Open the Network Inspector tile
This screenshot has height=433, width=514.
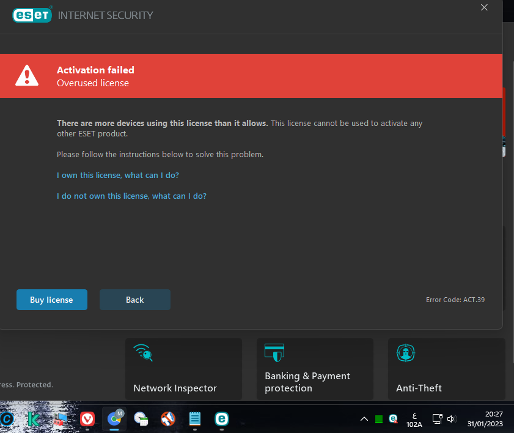tap(183, 369)
